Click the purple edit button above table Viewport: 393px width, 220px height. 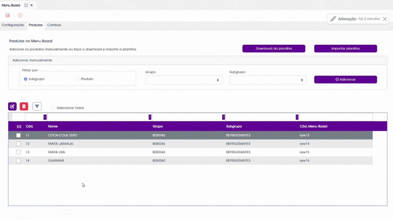(x=12, y=106)
